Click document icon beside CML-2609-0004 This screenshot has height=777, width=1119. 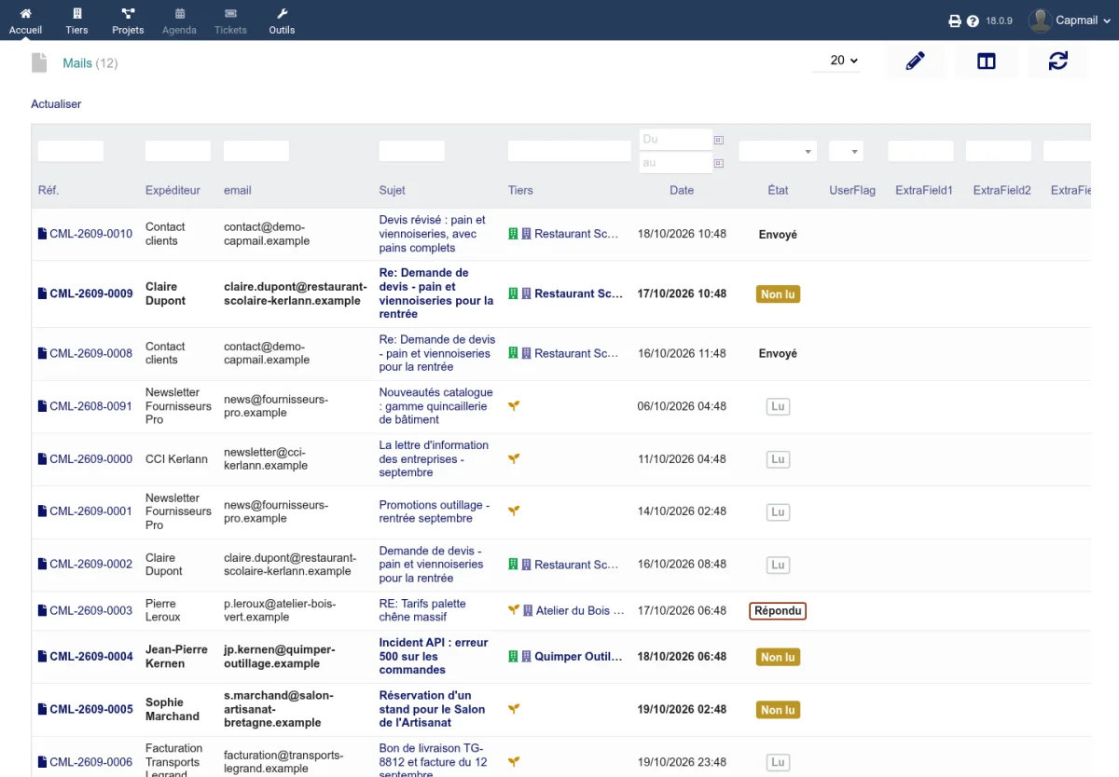[42, 656]
